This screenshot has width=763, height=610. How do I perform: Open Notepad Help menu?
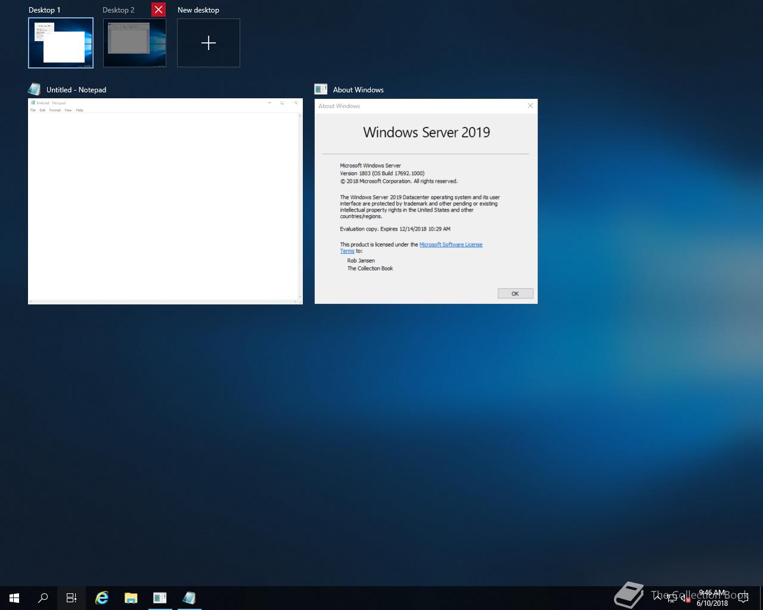(79, 110)
